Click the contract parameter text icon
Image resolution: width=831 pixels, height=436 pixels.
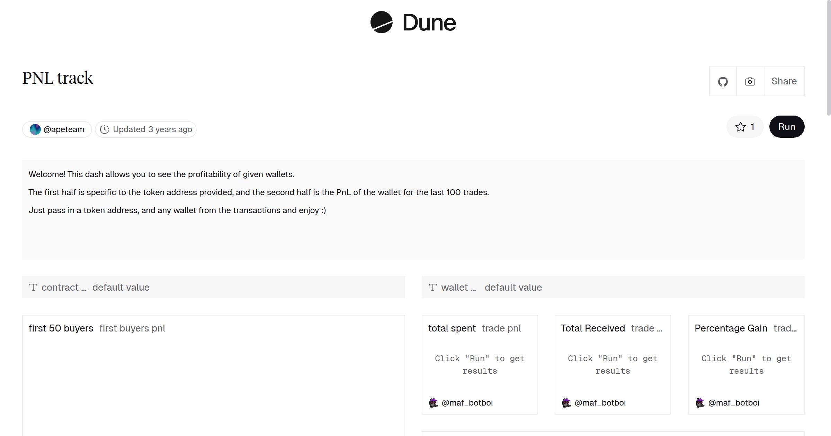click(x=33, y=287)
